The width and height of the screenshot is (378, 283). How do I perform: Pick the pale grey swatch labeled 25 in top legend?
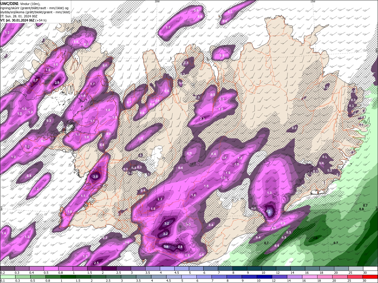click(x=356, y=269)
